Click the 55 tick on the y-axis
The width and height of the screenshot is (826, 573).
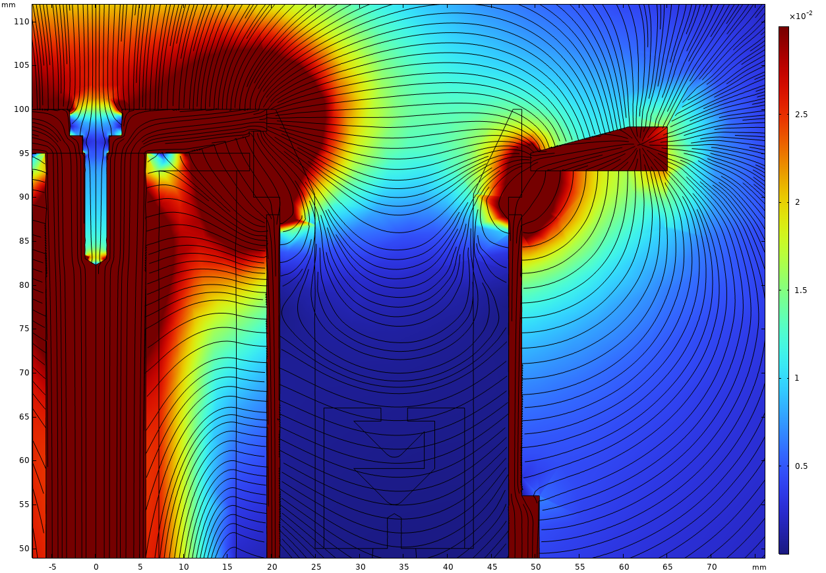click(24, 505)
